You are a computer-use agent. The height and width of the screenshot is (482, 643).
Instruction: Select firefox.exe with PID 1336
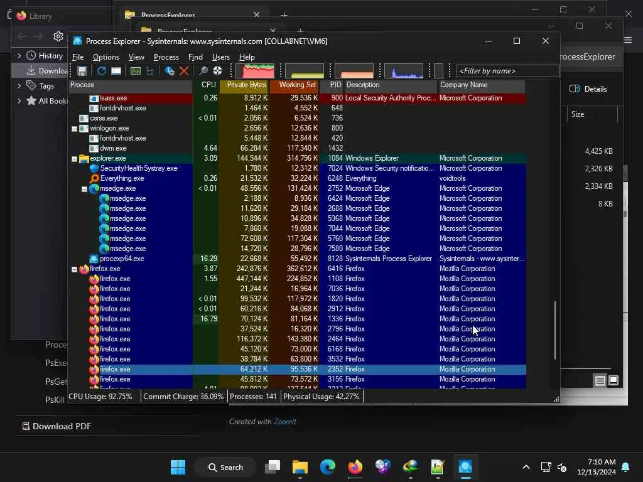(x=297, y=319)
